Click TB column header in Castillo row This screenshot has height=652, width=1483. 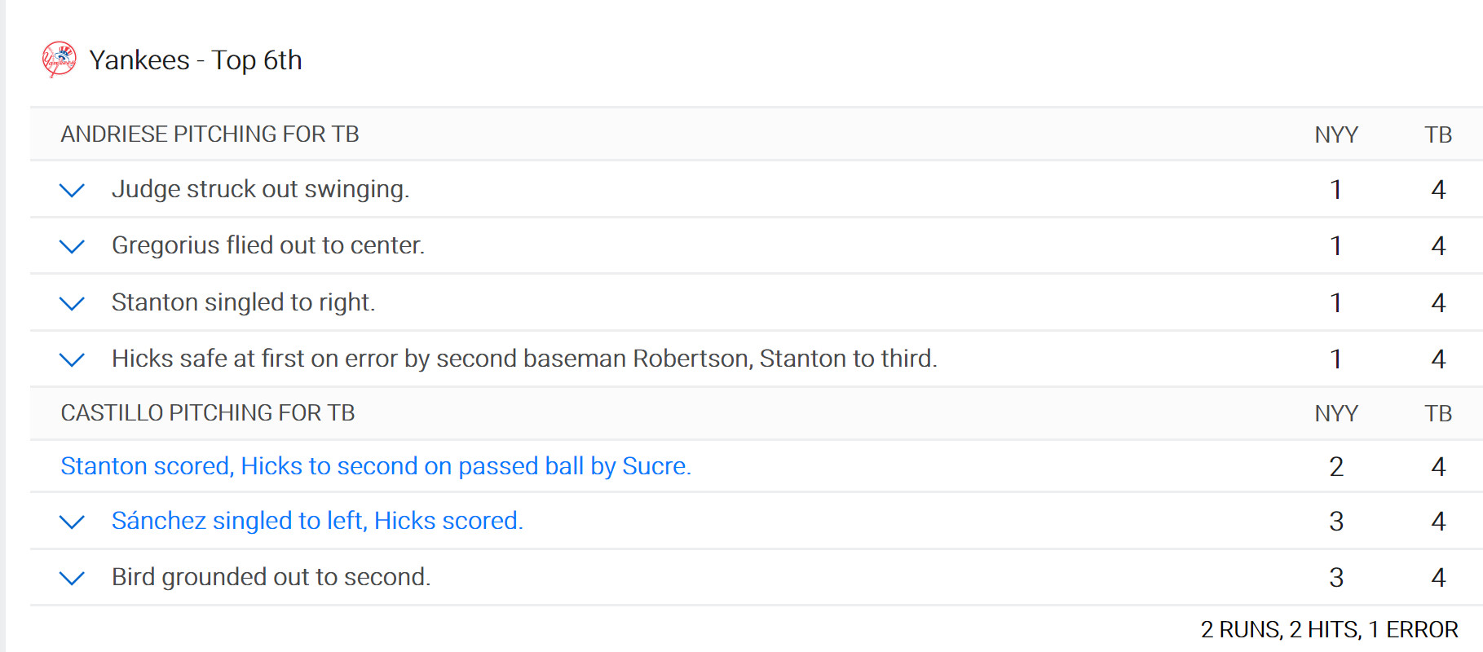pos(1438,413)
